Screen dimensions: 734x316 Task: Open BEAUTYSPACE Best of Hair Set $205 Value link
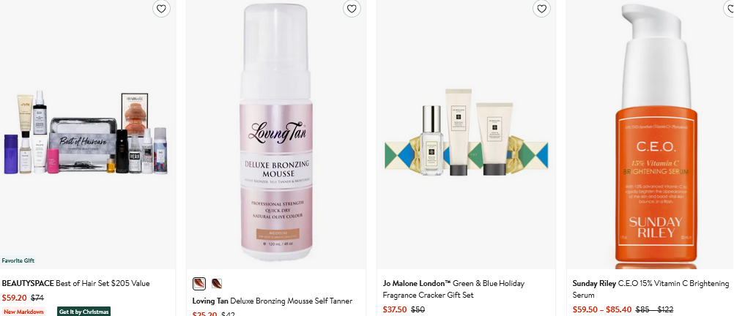pyautogui.click(x=76, y=283)
